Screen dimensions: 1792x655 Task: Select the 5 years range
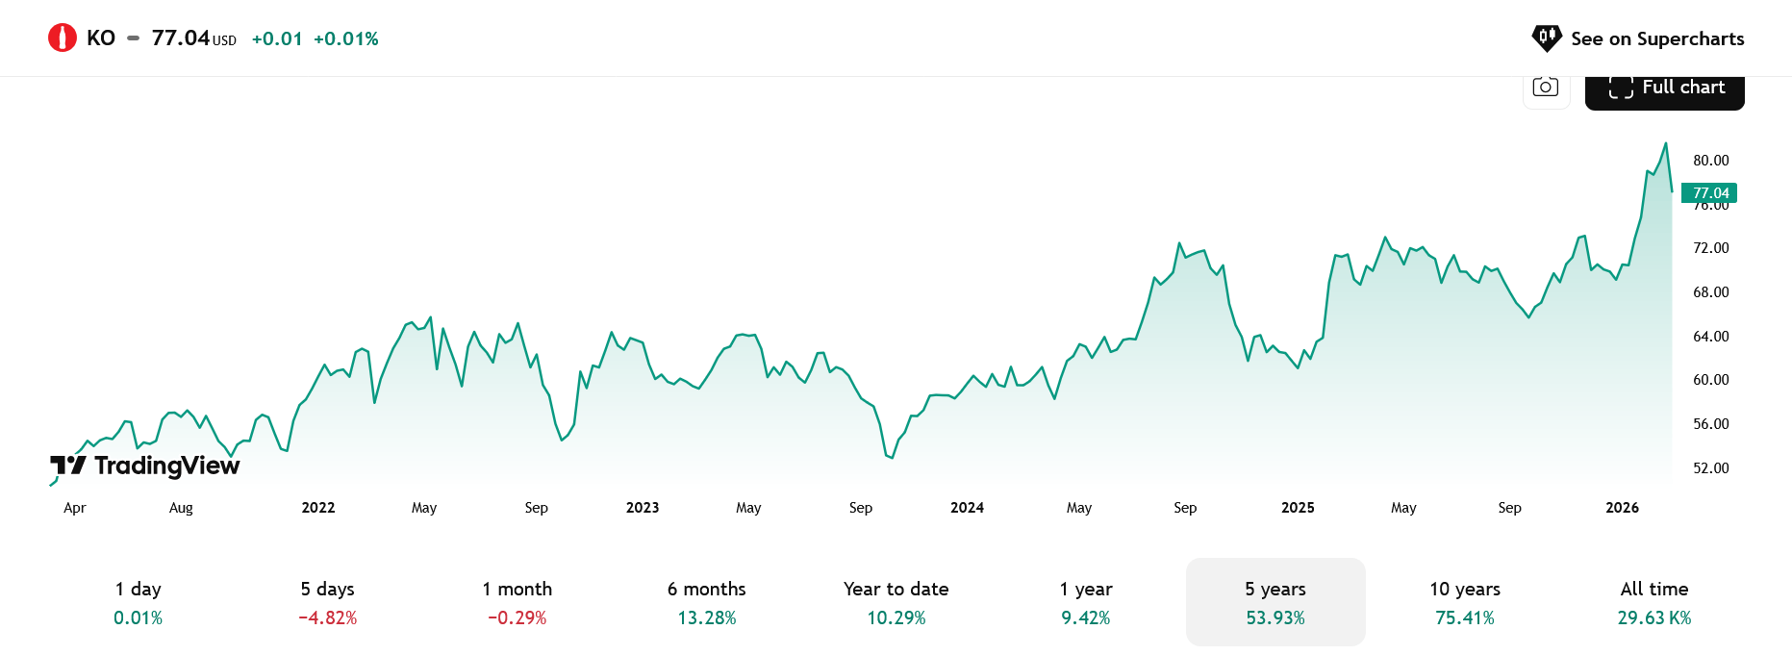pos(1275,602)
